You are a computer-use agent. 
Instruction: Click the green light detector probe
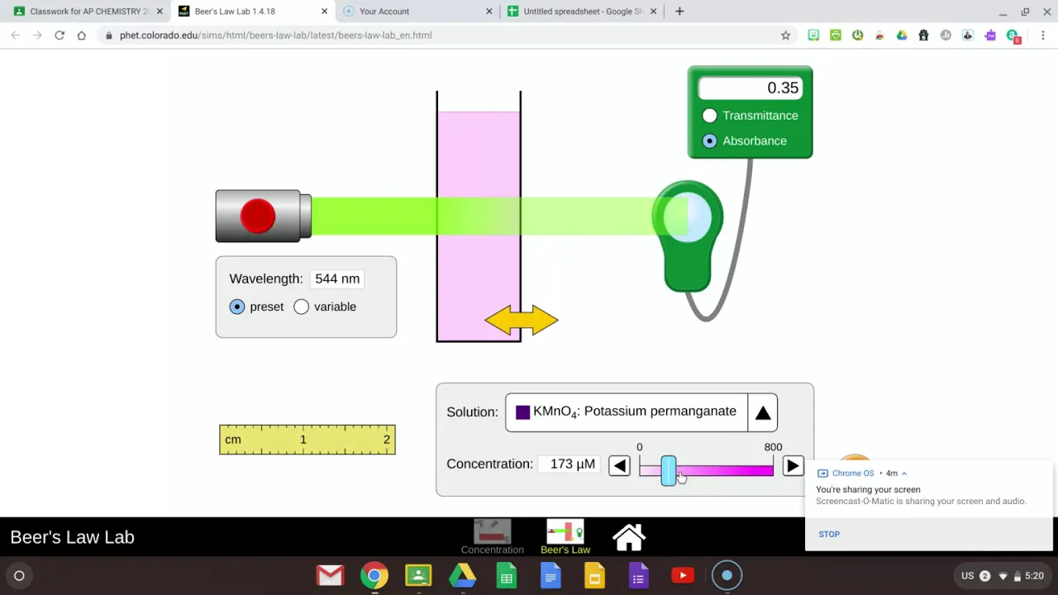coord(688,237)
